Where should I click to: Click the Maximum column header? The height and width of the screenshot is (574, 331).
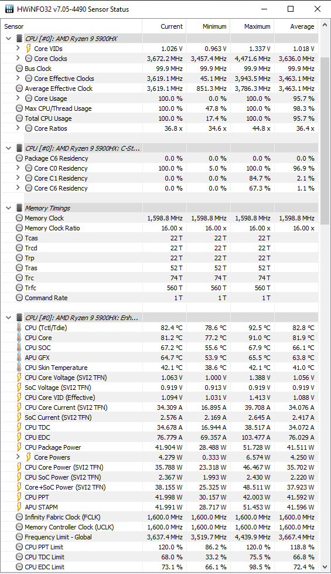(x=252, y=26)
